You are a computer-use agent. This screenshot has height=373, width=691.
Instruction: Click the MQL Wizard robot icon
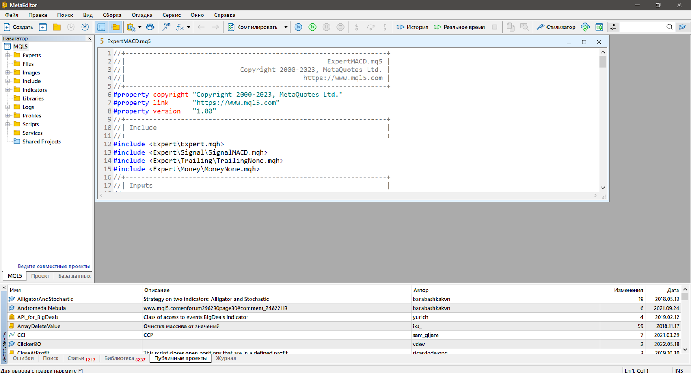(x=150, y=27)
